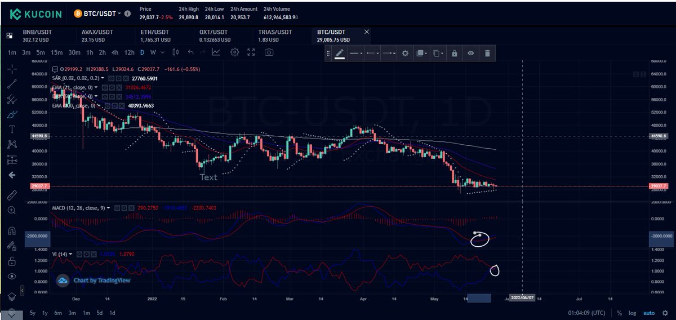Toggle hide all drawings eye in sidebar
This screenshot has width=676, height=320.
(x=12, y=277)
